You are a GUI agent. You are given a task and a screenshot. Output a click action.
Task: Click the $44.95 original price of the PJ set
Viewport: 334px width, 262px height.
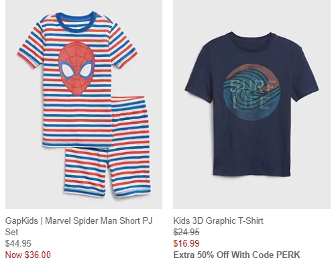(18, 243)
